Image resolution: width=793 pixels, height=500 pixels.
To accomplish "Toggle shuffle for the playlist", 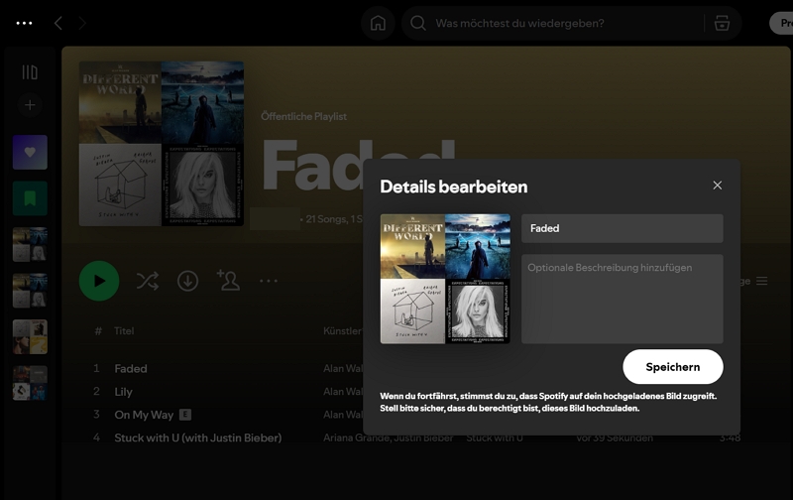I will (147, 281).
